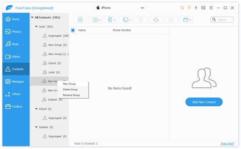This screenshot has width=241, height=149.
Task: Click the register key icon
Action: [x=189, y=8]
